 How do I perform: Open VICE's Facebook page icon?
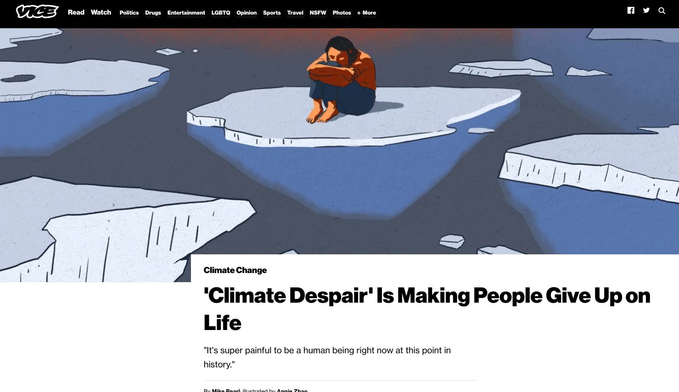631,10
